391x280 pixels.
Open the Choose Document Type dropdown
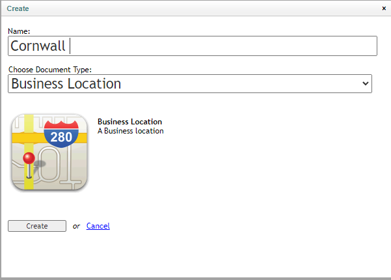(x=190, y=83)
